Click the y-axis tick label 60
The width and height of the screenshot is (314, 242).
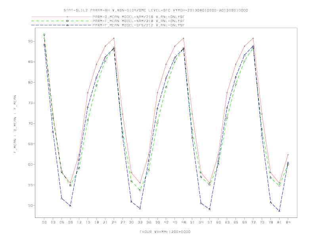point(31,164)
